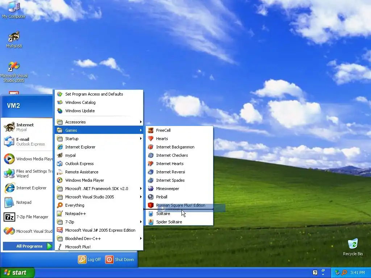The width and height of the screenshot is (371, 278).
Task: Expand the Accessories submenu arrow
Action: tap(141, 122)
